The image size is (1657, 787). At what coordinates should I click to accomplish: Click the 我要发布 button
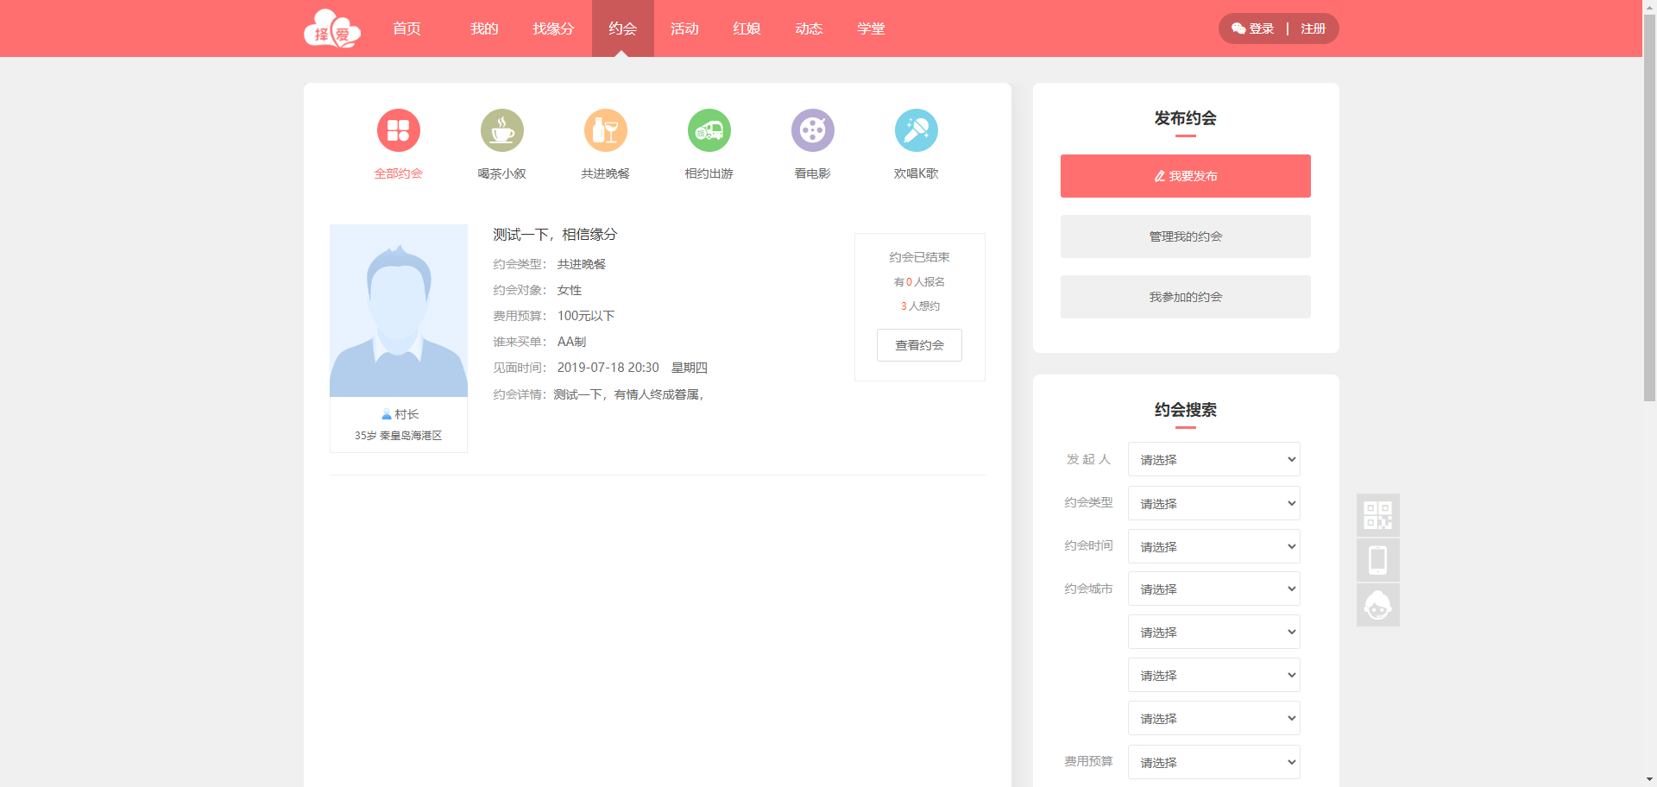pyautogui.click(x=1185, y=176)
